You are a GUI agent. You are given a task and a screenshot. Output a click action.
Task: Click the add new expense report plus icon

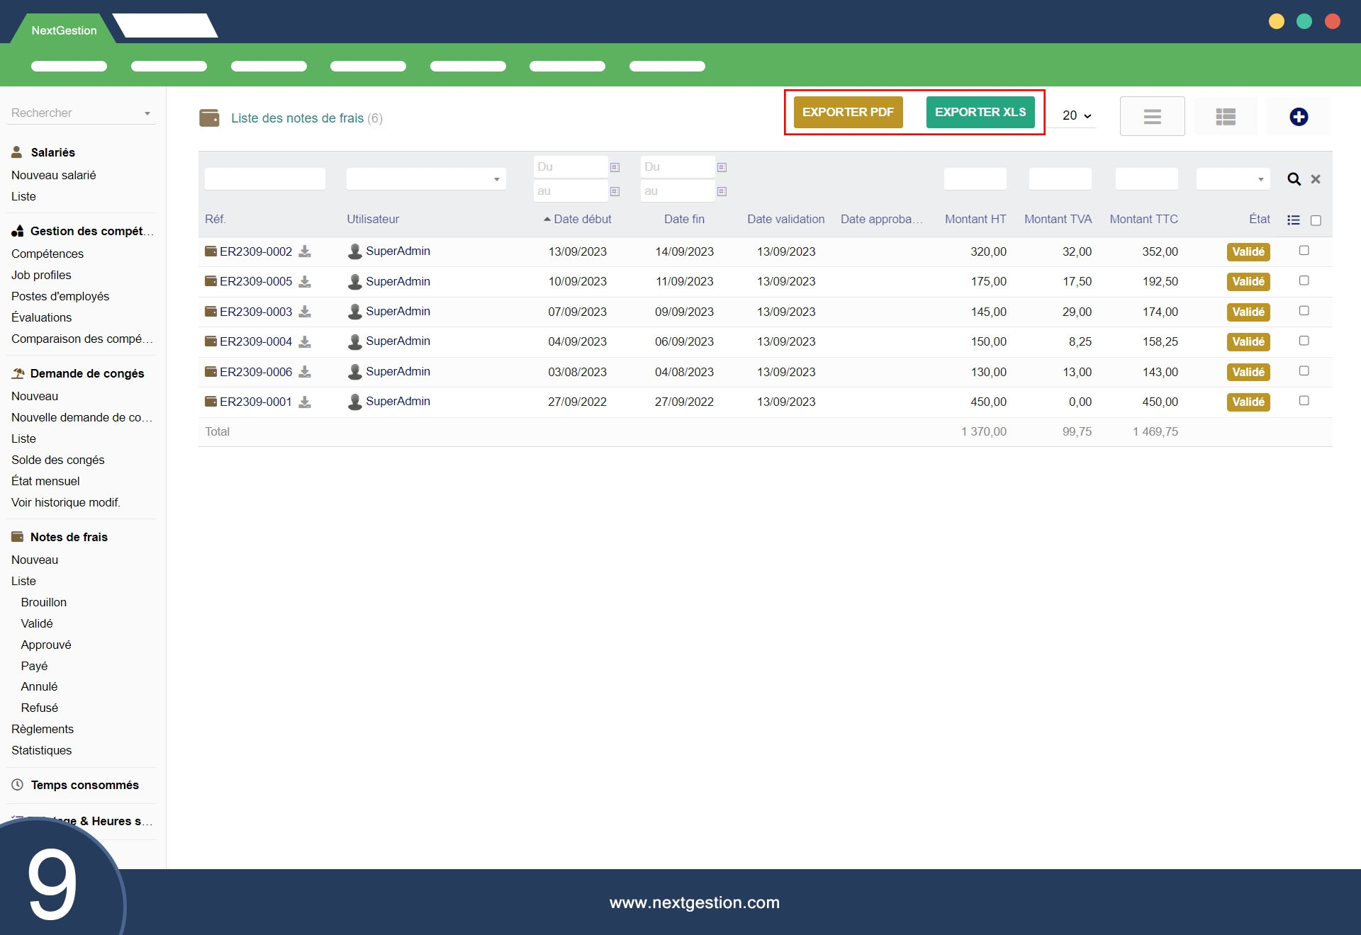[x=1298, y=117]
